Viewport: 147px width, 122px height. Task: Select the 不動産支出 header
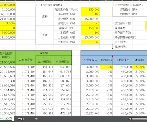[x=123, y=60]
